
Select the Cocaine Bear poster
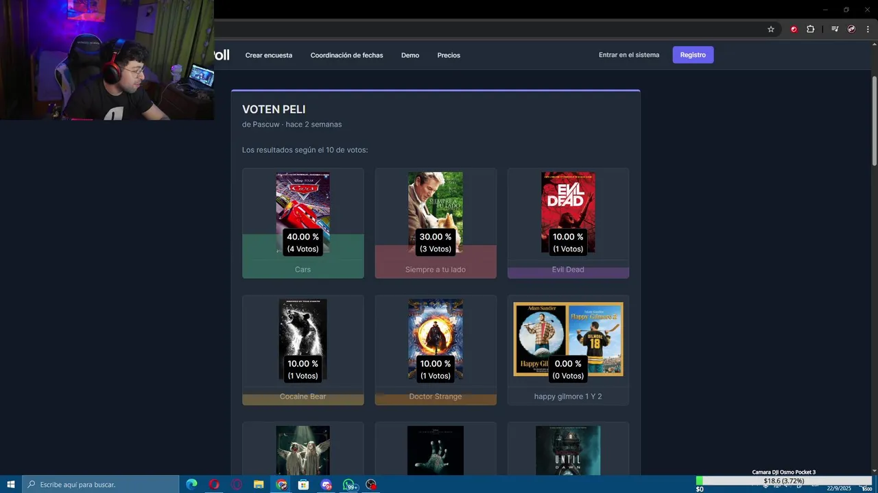click(x=302, y=340)
